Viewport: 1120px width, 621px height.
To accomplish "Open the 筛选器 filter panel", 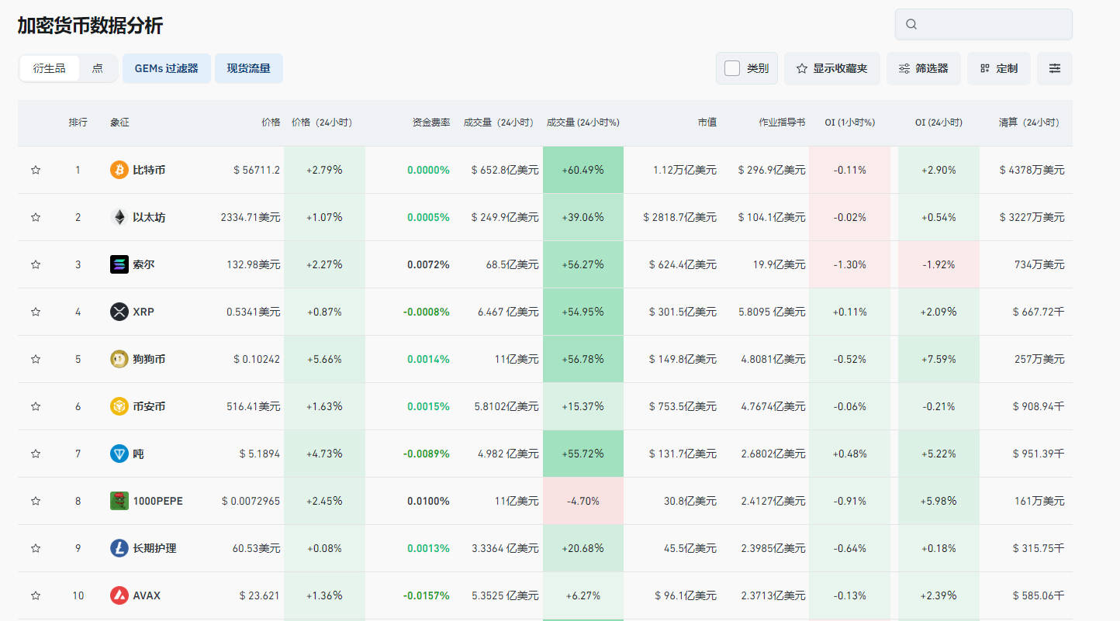I will coord(923,68).
